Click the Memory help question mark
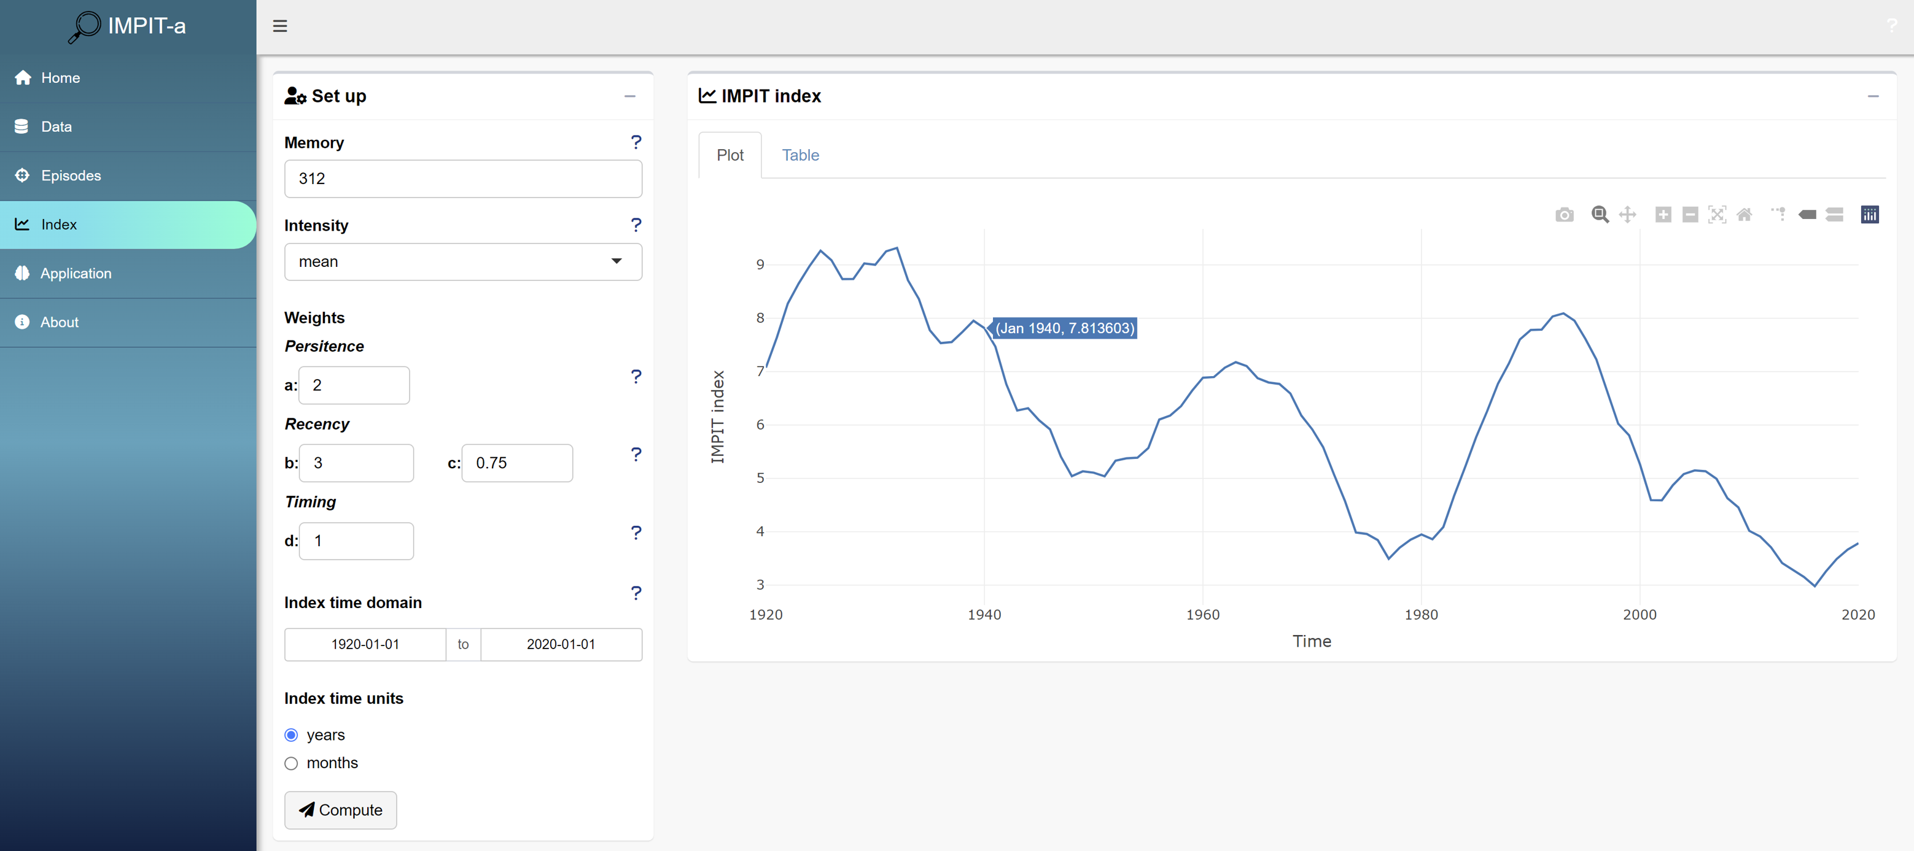This screenshot has width=1914, height=851. click(x=636, y=142)
